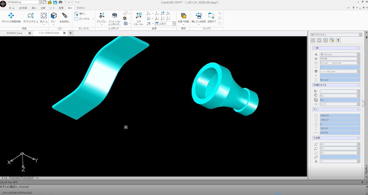Image resolution: width=368 pixels, height=195 pixels.
Task: Click the add new drawing tab plus button
Action: pyautogui.click(x=70, y=33)
